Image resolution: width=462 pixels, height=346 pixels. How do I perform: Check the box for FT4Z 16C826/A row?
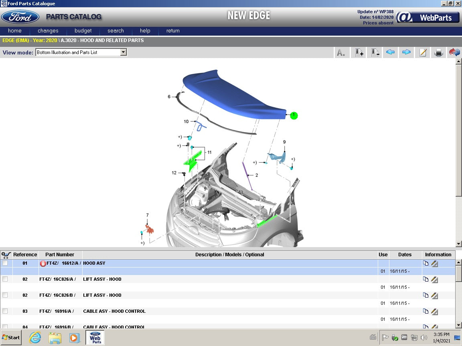point(5,279)
